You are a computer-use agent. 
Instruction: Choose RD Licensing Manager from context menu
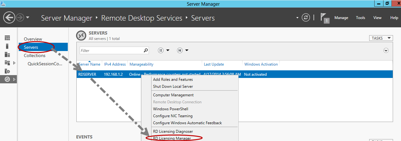(x=172, y=138)
